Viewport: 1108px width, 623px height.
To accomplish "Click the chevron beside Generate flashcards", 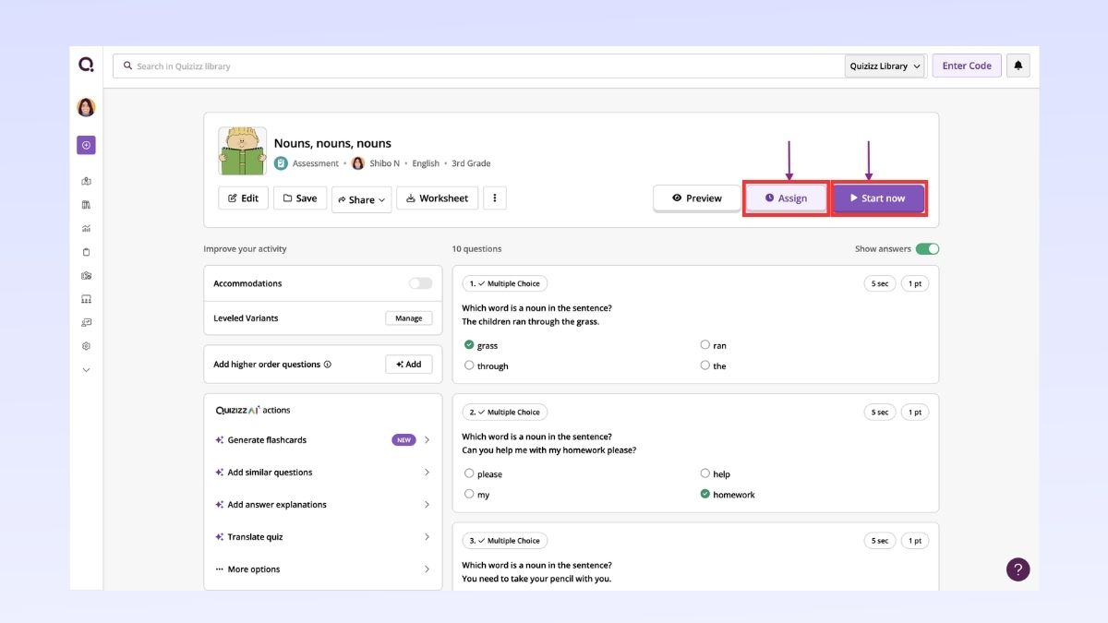I will (x=427, y=440).
